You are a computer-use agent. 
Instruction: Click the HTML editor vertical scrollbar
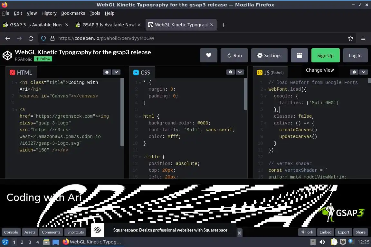(122, 112)
